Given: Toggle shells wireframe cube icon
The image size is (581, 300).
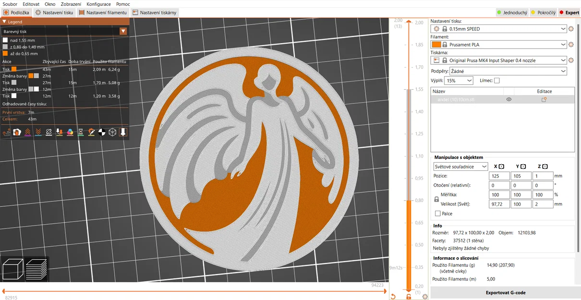Looking at the screenshot, I should click(x=112, y=132).
